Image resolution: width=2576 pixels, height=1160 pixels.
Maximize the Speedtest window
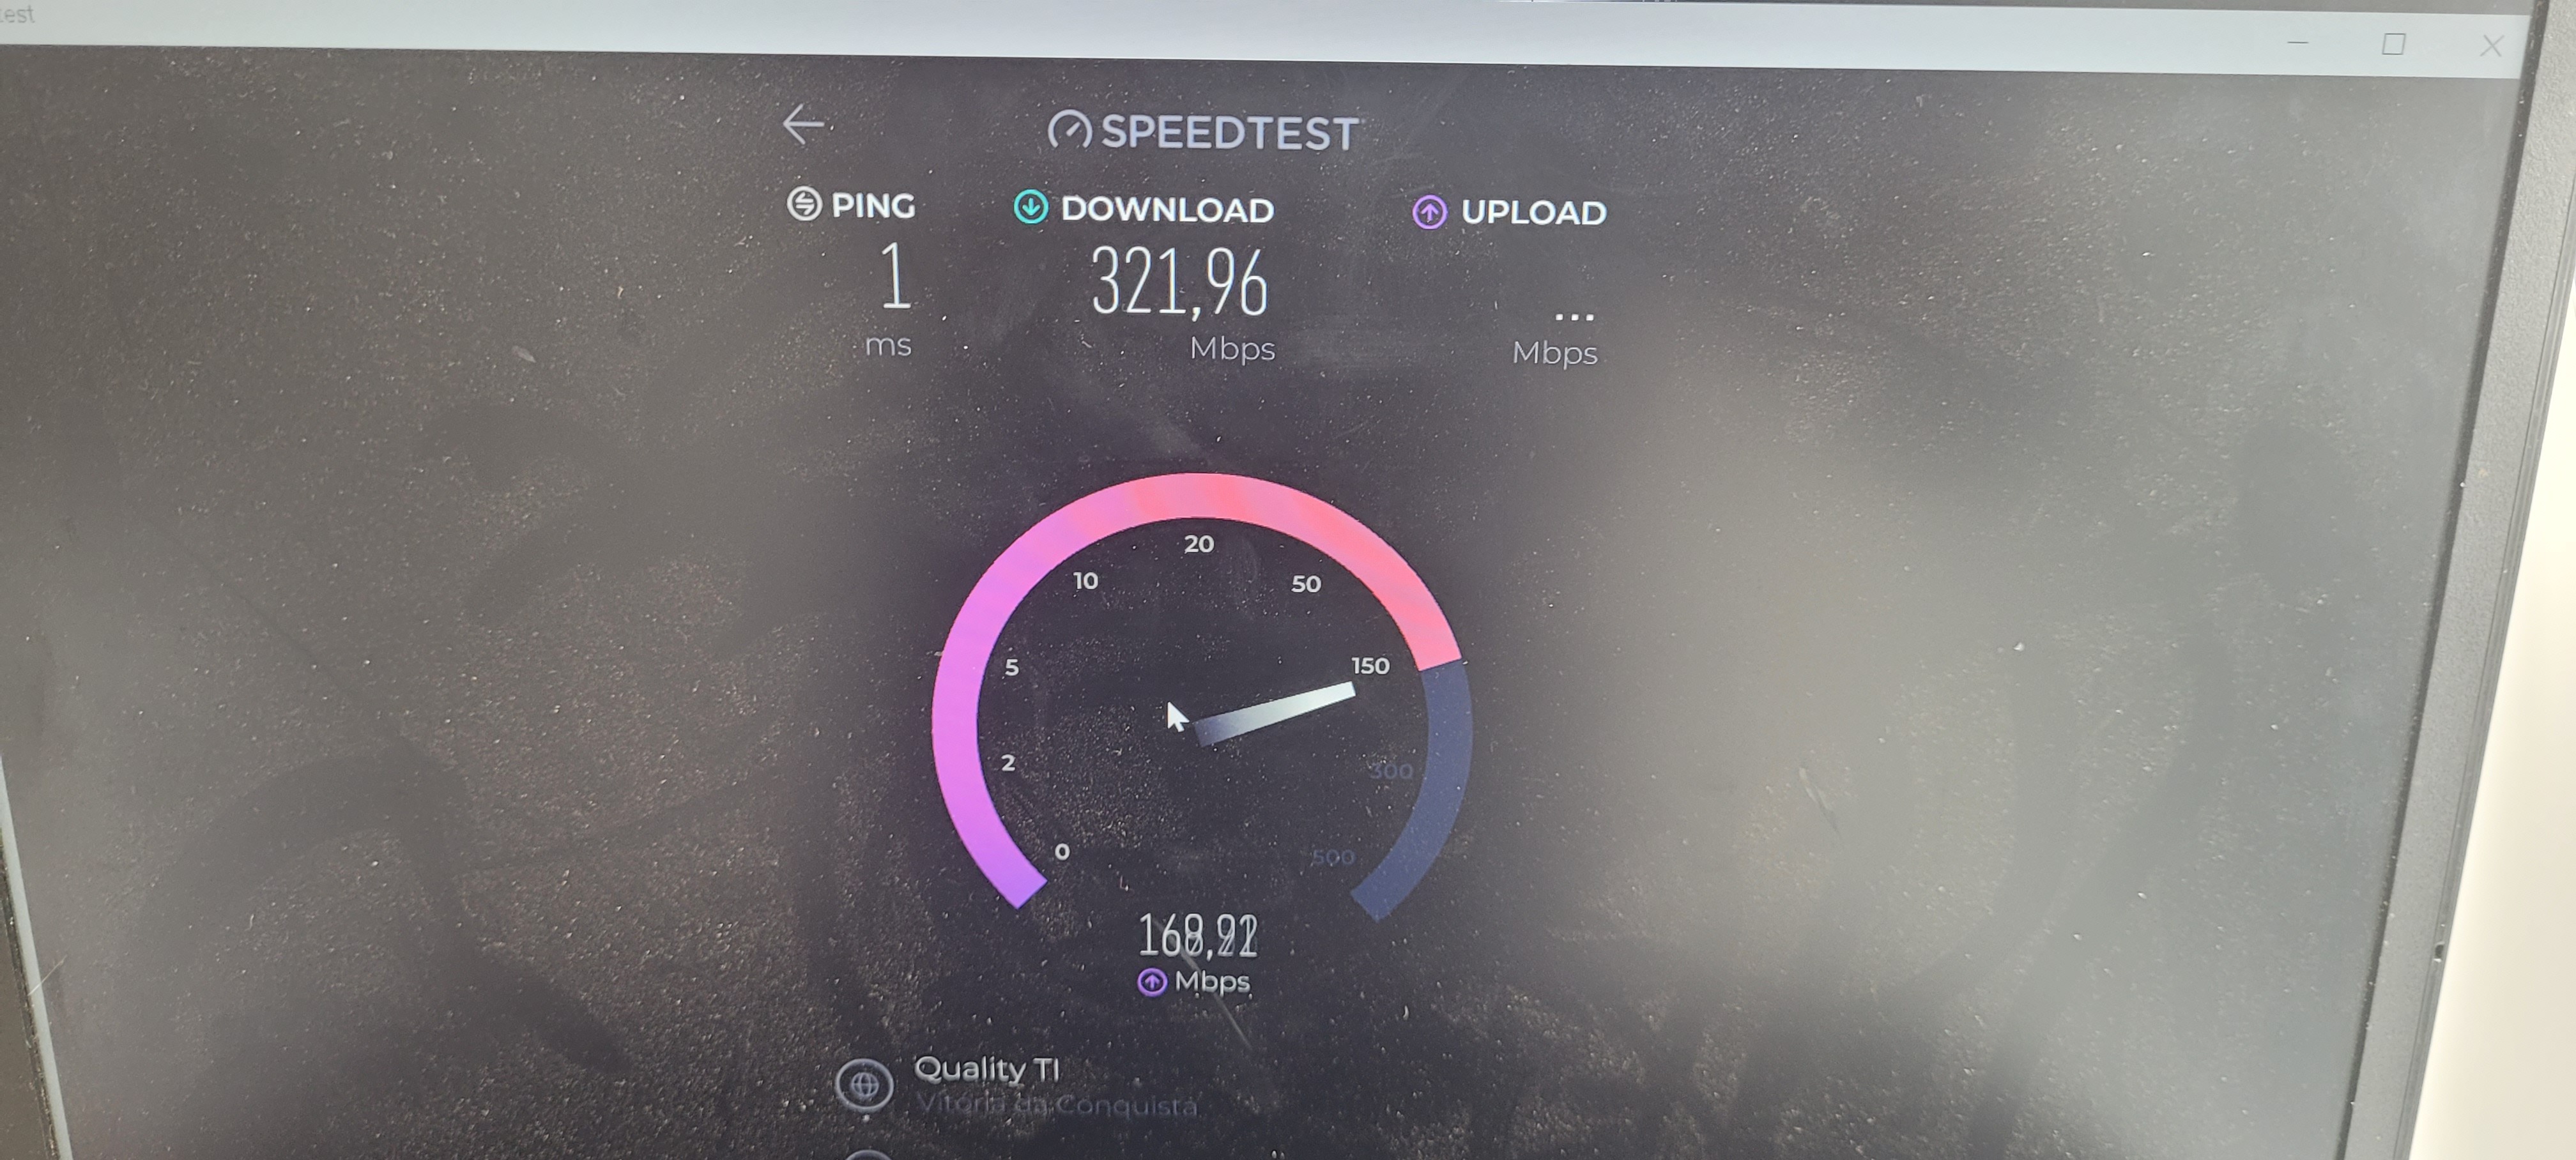click(2393, 44)
